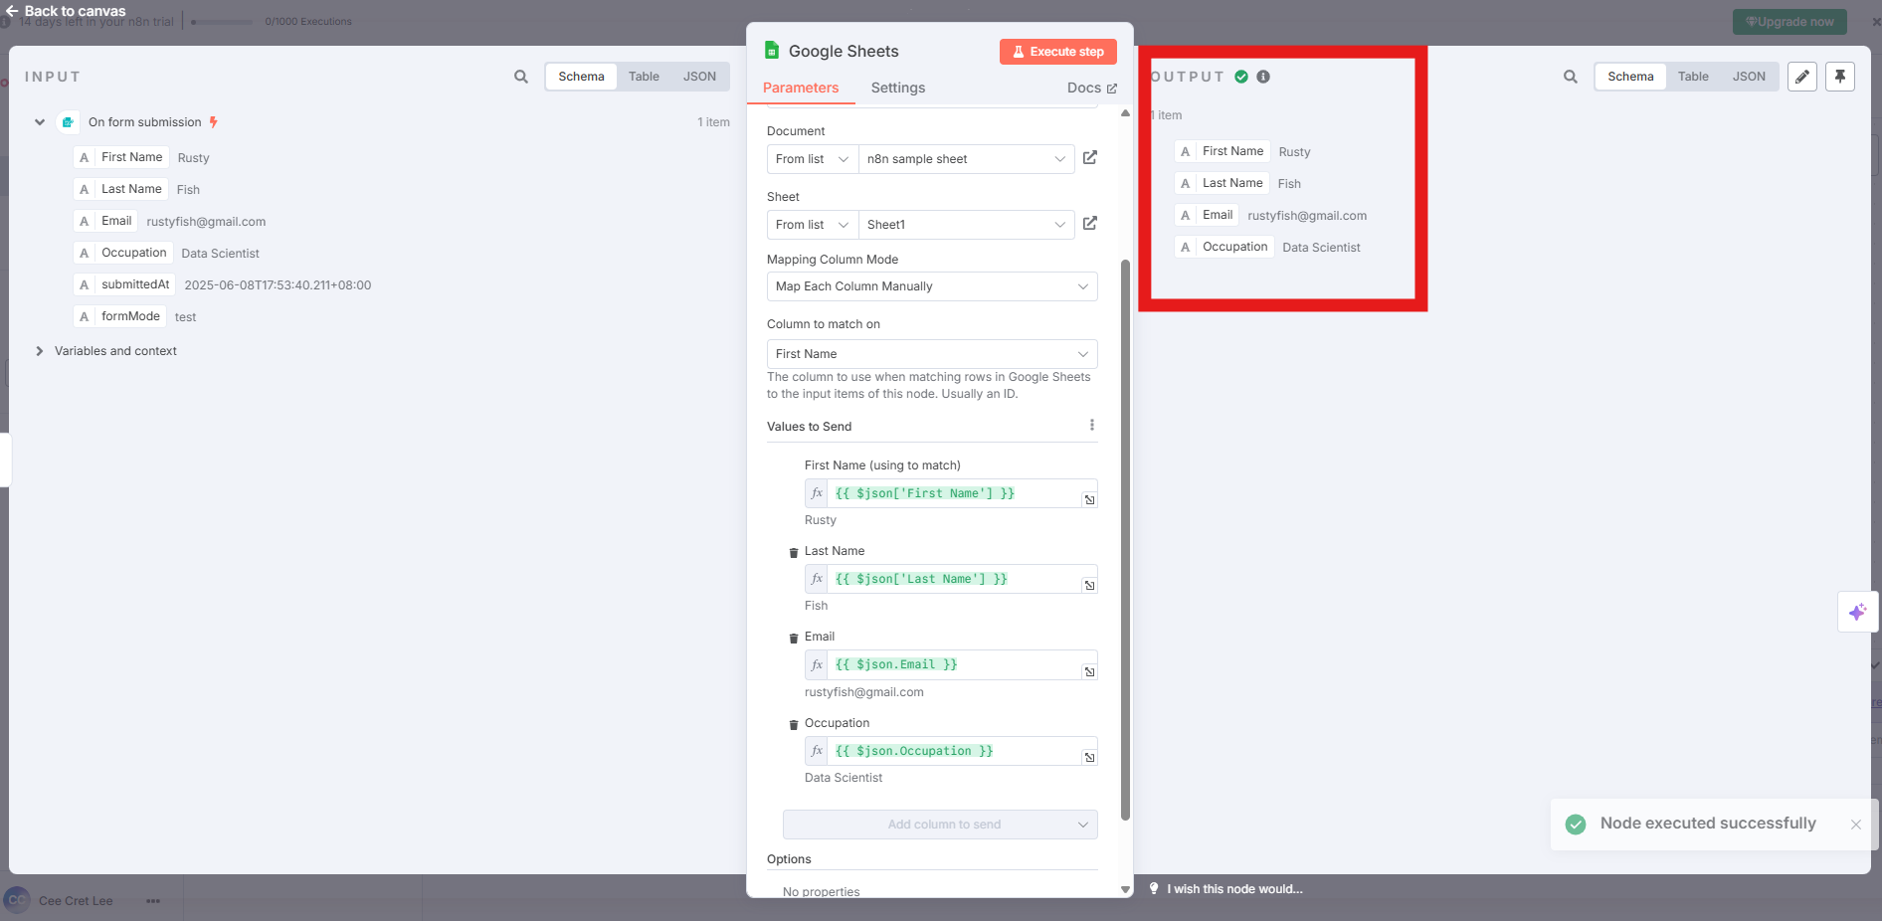The width and height of the screenshot is (1882, 921).
Task: Click the back arrow to return to canvas
Action: point(11,10)
